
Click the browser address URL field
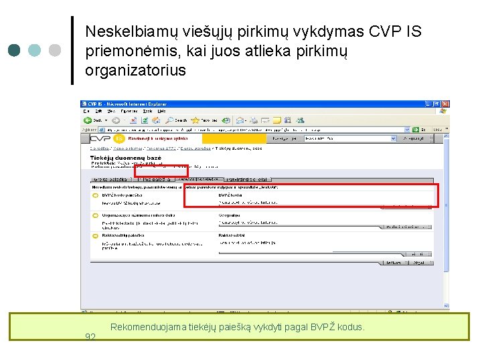(x=255, y=130)
